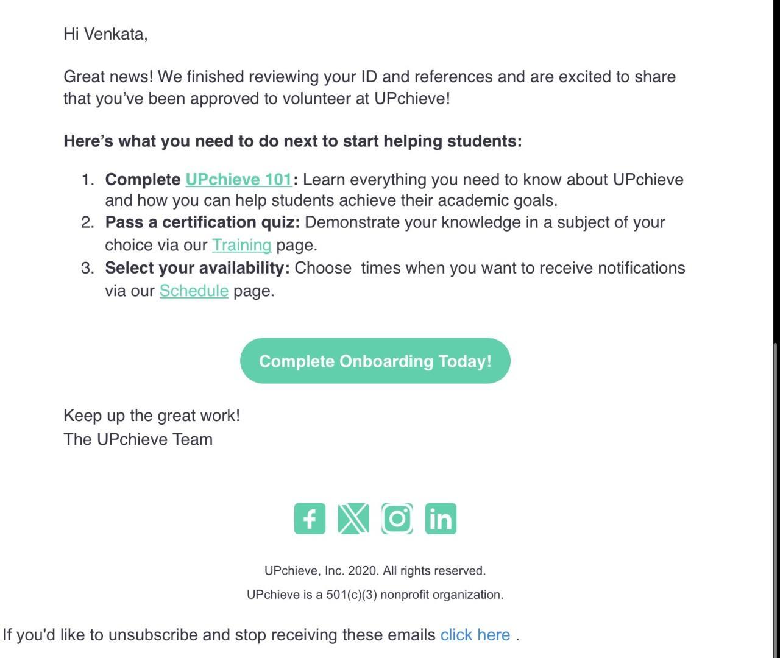
Task: Open the Schedule page link
Action: (194, 291)
